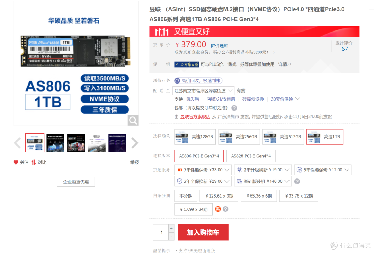Click the 11.11 又便宜又好 sale banner

[254, 32]
